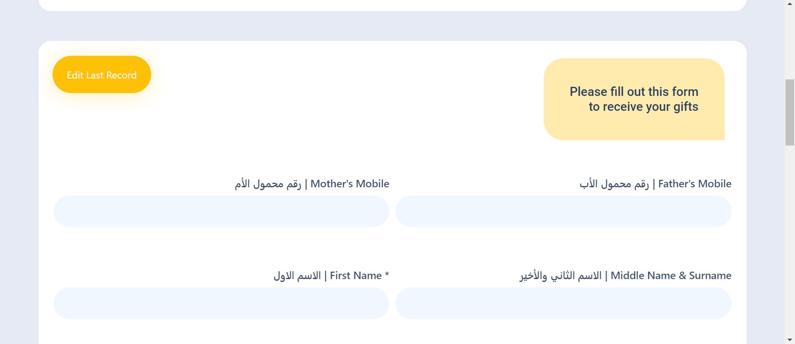Click the English 'Mother's Mobile' label text
Screen dimensions: 795x344
pyautogui.click(x=350, y=184)
